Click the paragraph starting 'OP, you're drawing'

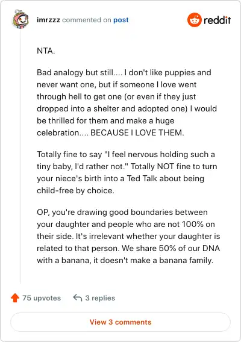(128, 236)
